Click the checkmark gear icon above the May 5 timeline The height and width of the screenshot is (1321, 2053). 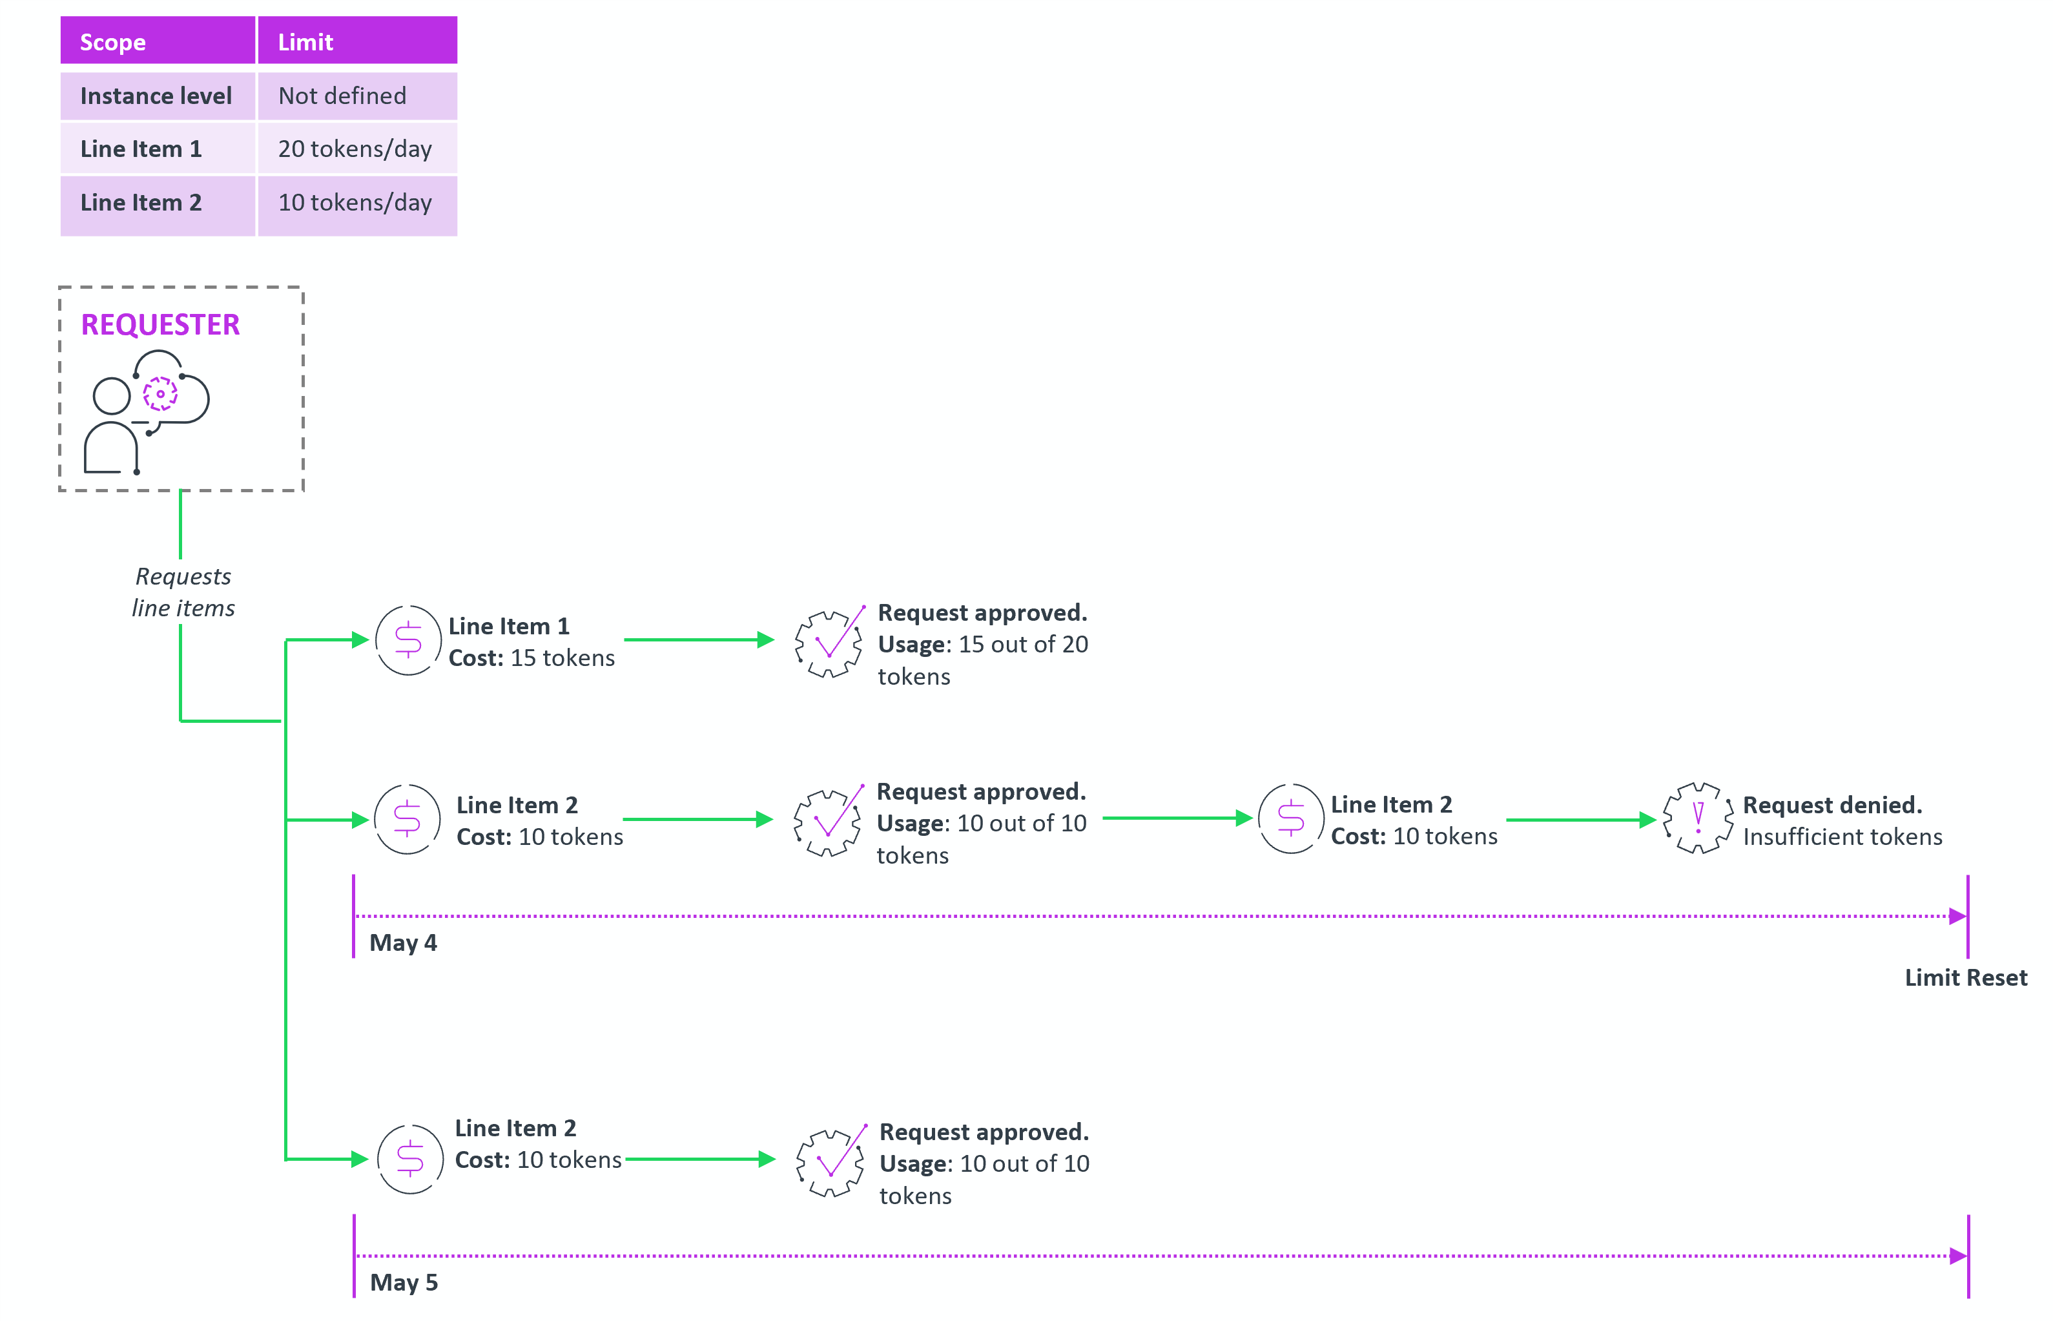pos(831,1161)
